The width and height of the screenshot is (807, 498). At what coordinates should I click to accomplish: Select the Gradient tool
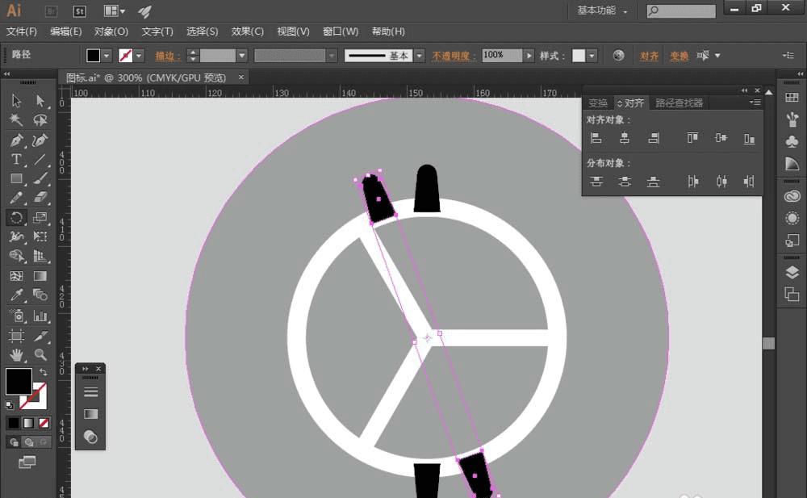(40, 276)
